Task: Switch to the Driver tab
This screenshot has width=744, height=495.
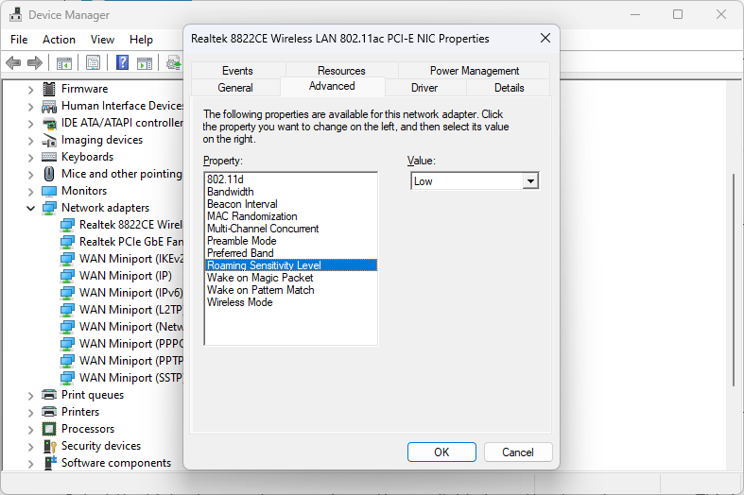Action: pos(424,88)
